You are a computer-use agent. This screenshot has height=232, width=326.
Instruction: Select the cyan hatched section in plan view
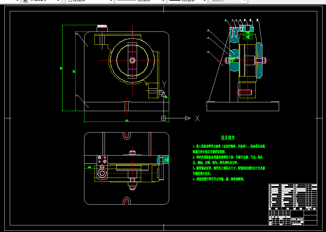163,160
